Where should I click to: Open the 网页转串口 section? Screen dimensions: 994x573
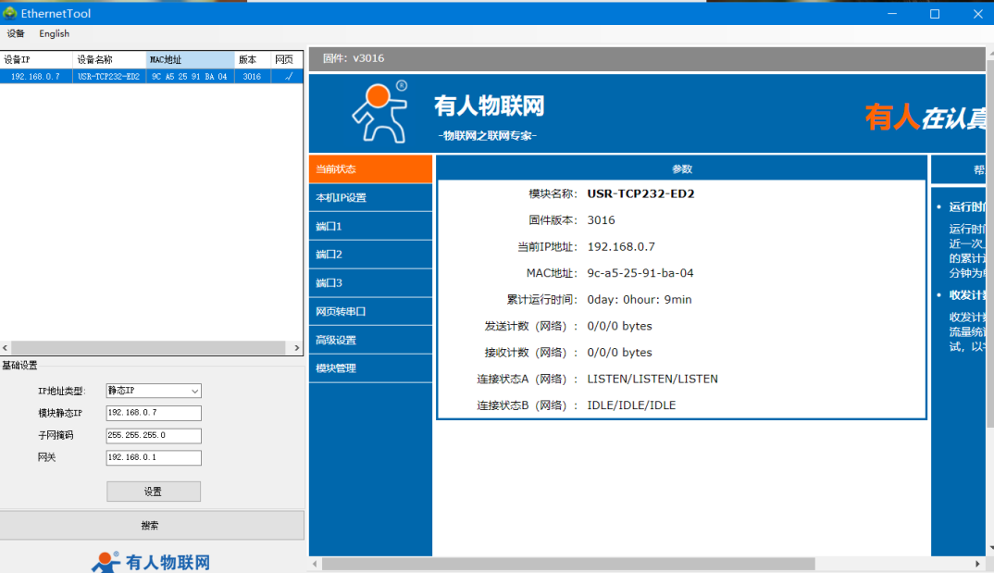pos(370,312)
